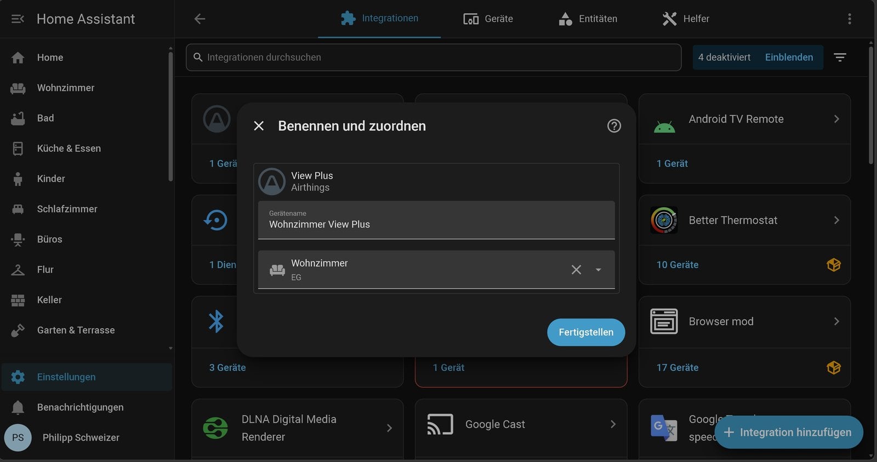Click Browser mod custom integration box icon

point(834,368)
